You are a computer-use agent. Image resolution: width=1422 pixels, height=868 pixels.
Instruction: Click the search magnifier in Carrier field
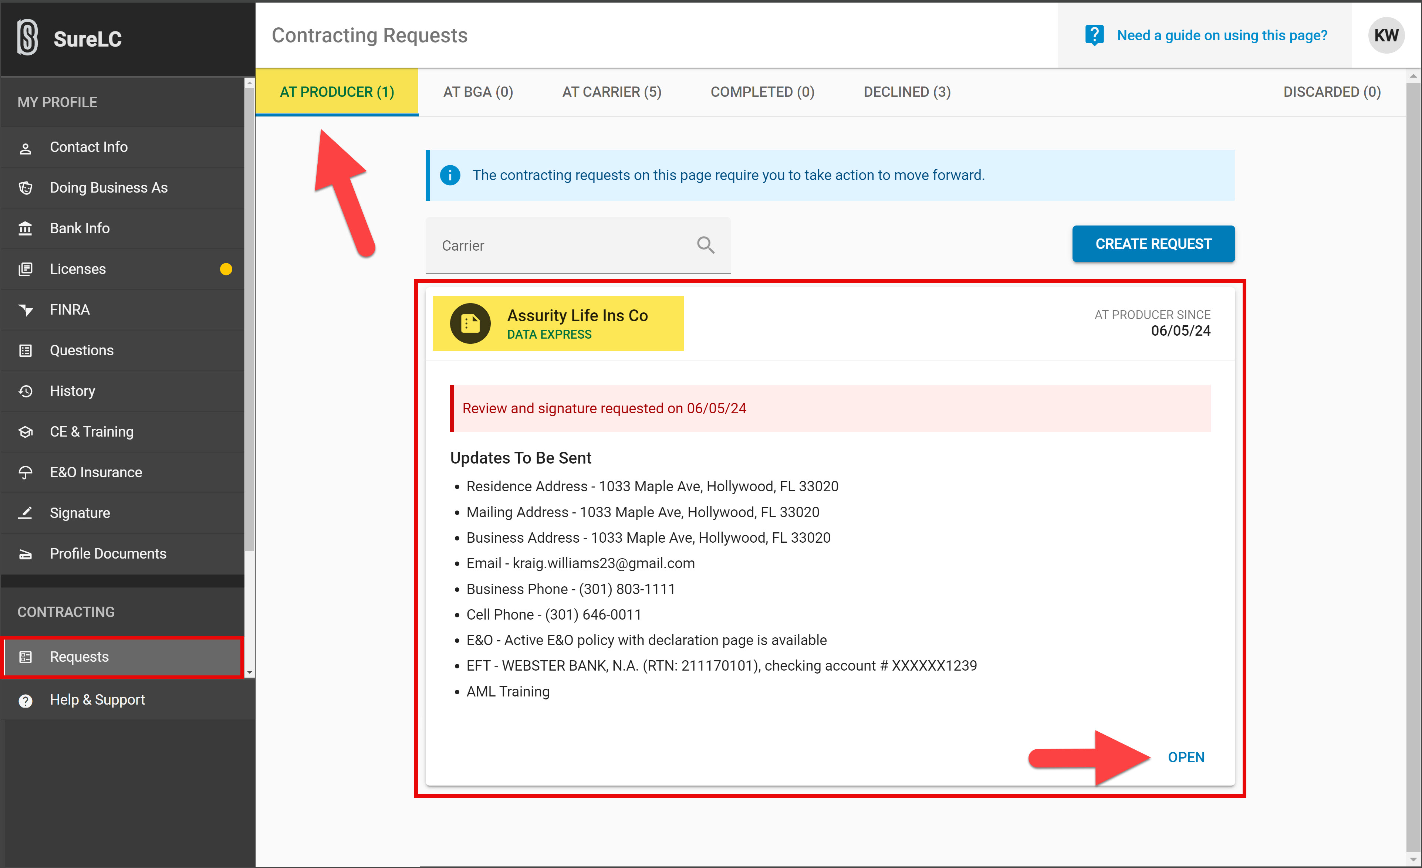tap(705, 245)
